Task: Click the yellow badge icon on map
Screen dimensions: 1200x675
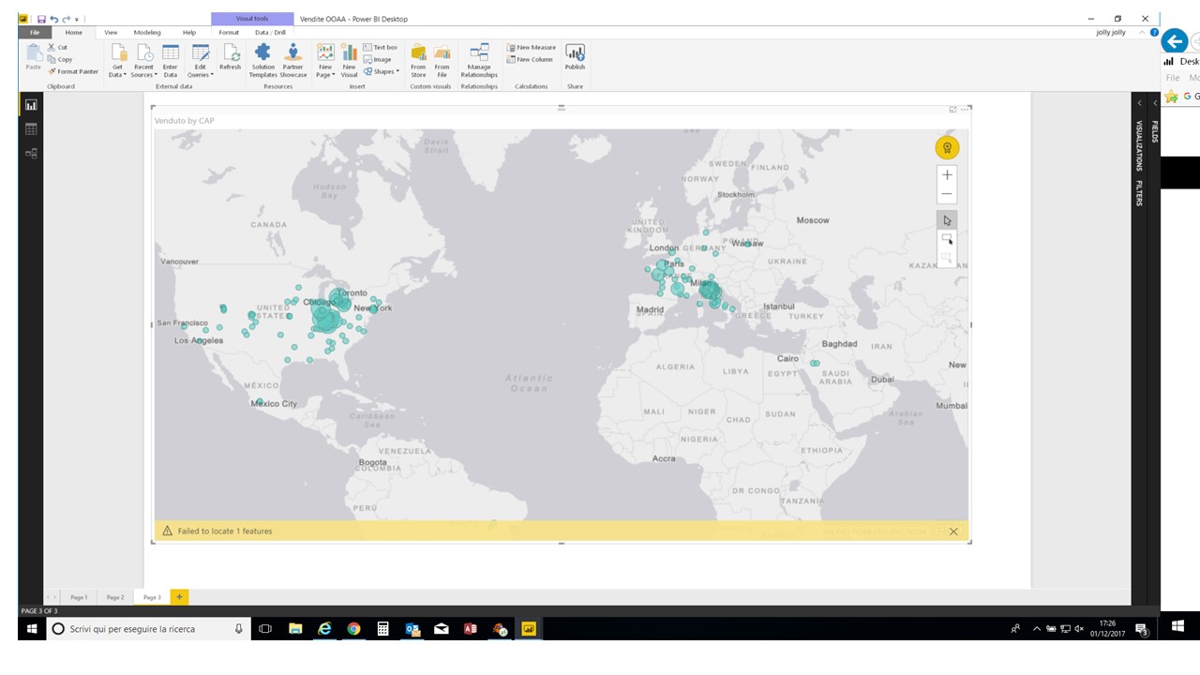Action: pos(947,147)
